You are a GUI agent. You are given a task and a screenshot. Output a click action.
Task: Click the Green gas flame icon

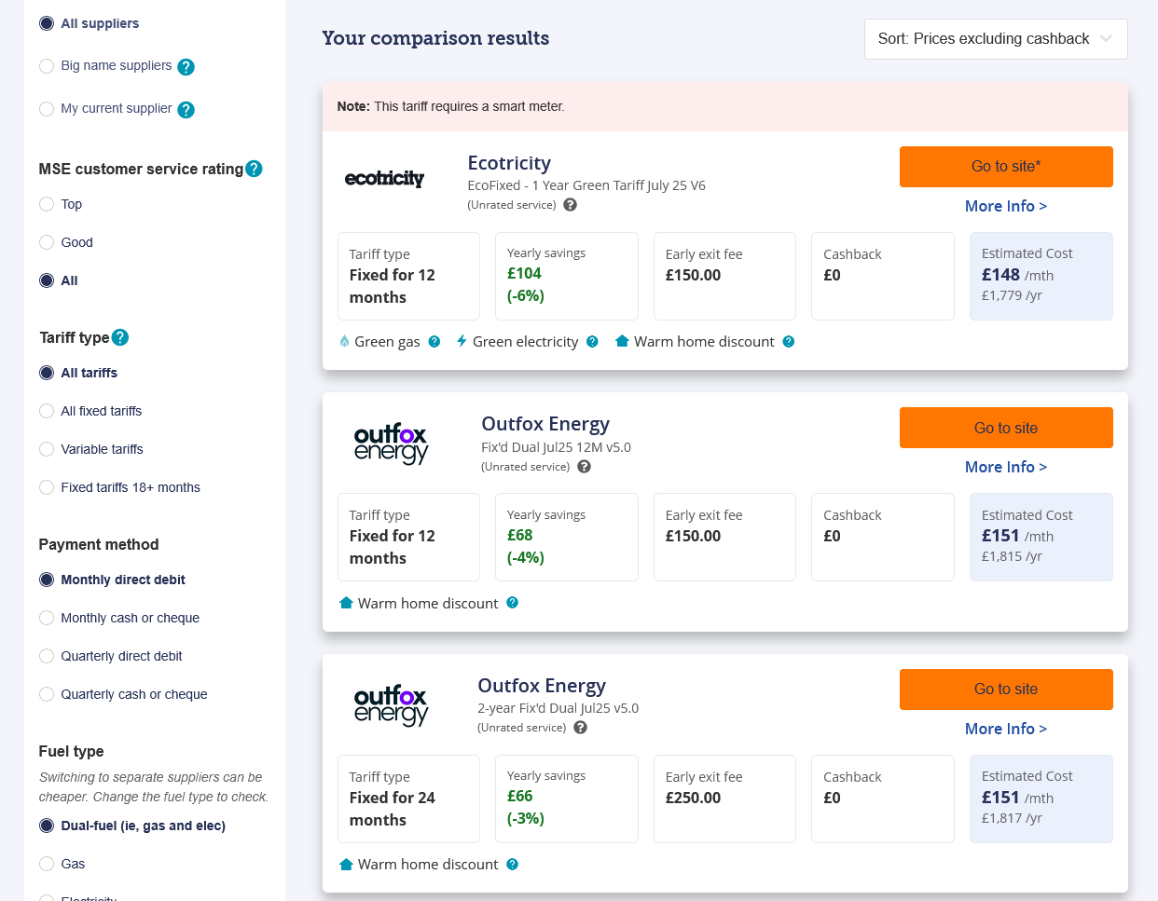(345, 342)
